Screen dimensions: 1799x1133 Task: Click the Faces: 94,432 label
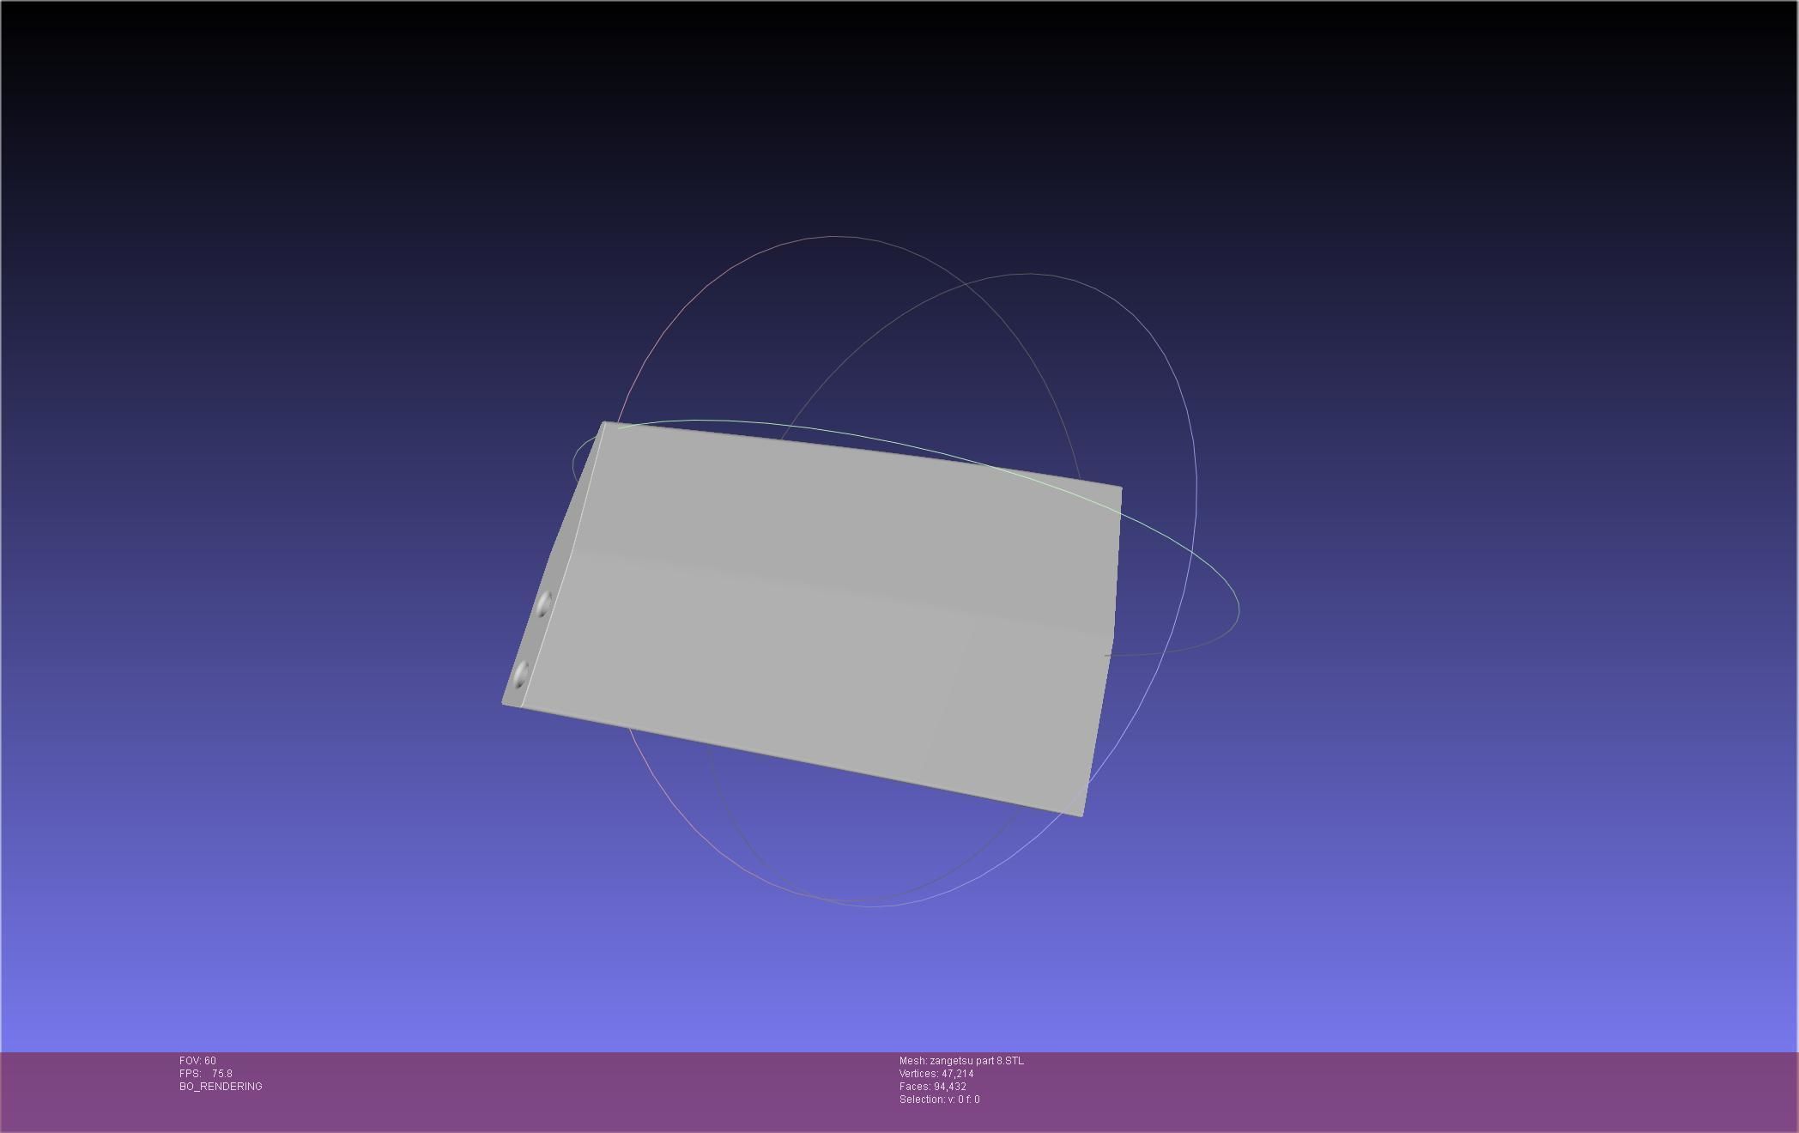click(932, 1087)
